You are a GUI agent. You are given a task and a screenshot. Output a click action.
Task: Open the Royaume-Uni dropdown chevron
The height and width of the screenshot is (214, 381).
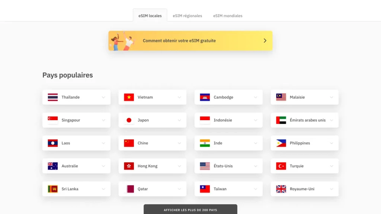(332, 190)
